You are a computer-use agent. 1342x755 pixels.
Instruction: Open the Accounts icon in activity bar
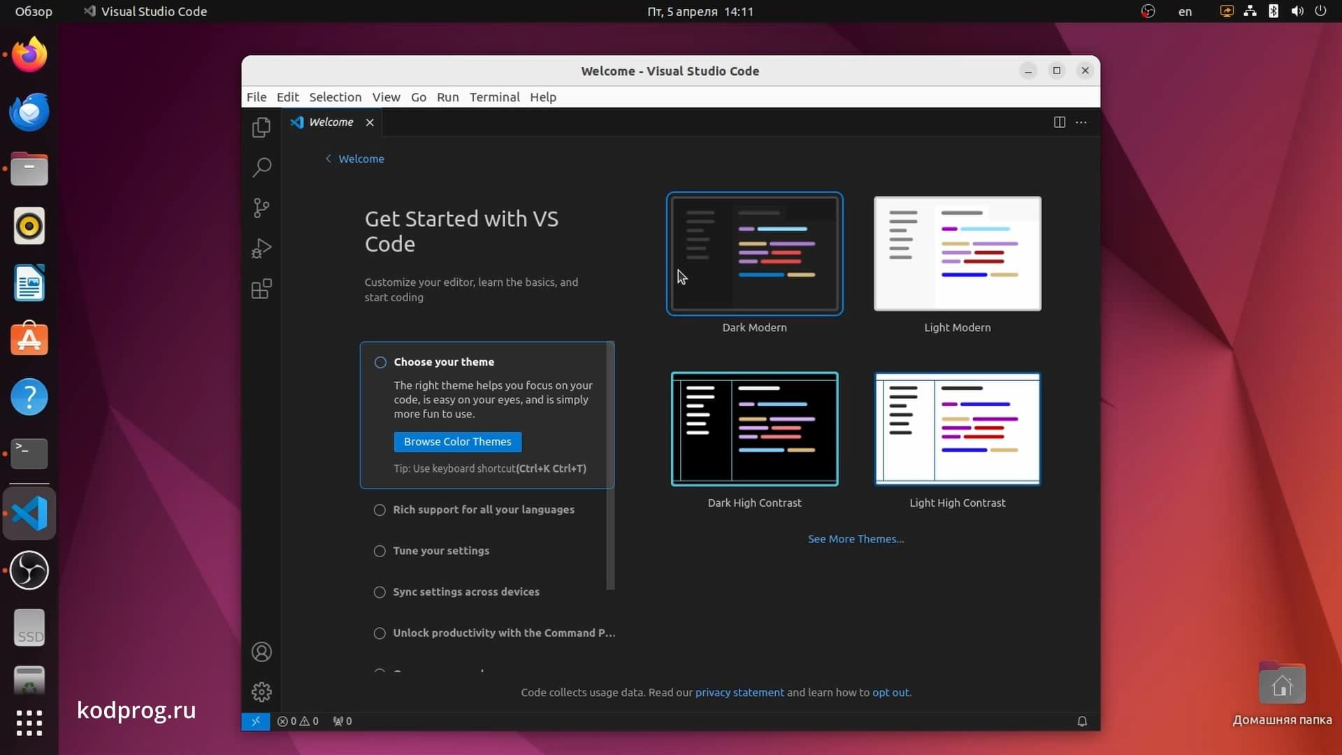(261, 652)
